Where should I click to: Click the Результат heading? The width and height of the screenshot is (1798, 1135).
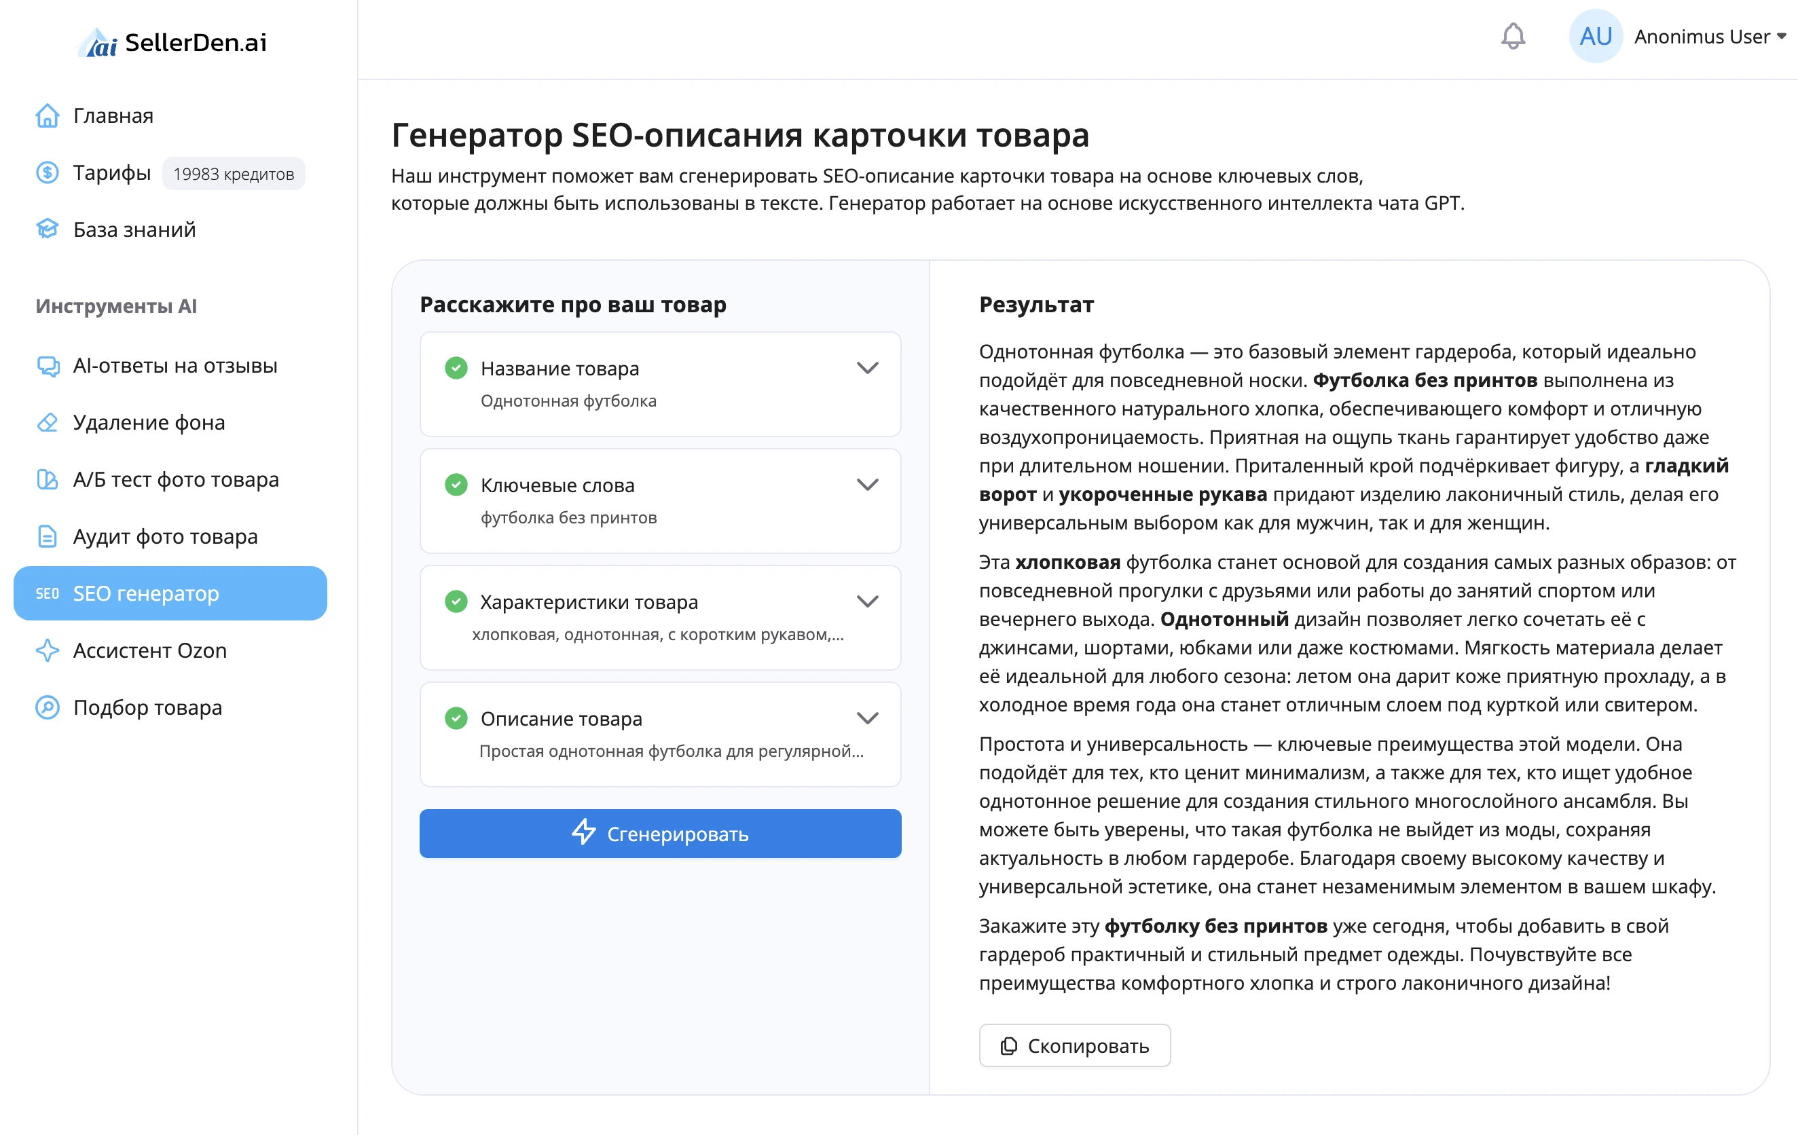coord(1036,305)
